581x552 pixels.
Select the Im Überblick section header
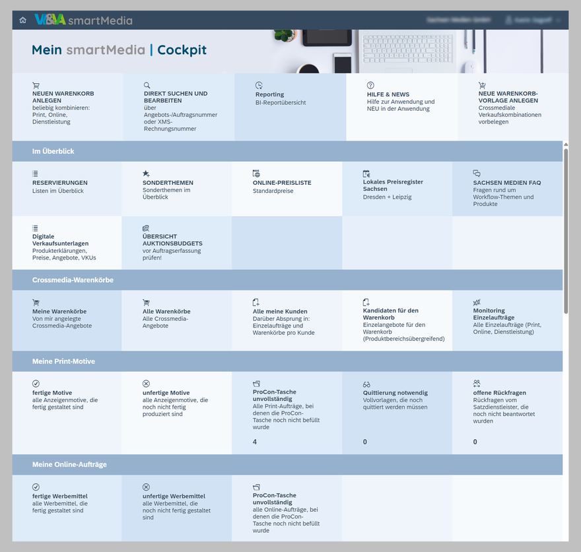coord(288,151)
